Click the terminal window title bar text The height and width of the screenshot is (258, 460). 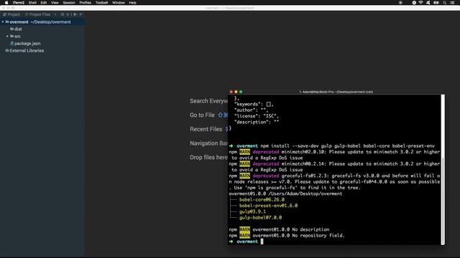pyautogui.click(x=336, y=92)
